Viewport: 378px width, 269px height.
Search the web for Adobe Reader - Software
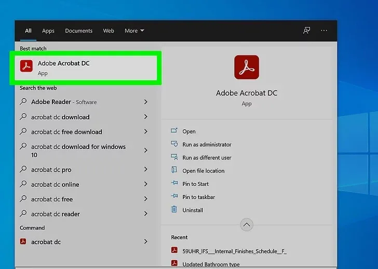pyautogui.click(x=64, y=102)
